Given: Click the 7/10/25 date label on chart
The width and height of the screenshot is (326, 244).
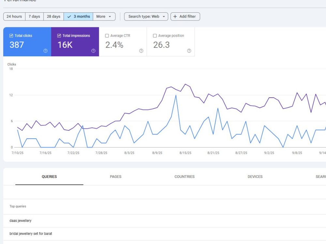Looking at the screenshot, I should (18, 153).
